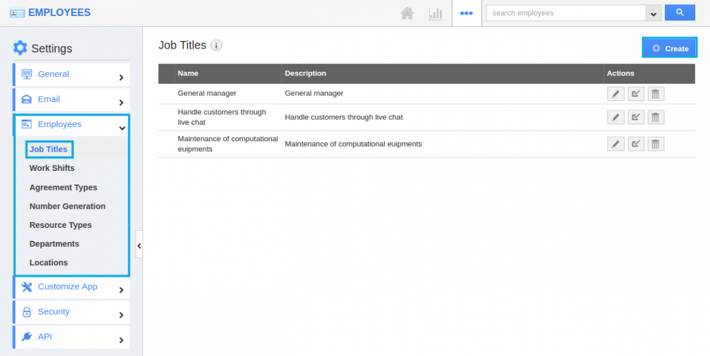Open the Customize App section

[72, 287]
